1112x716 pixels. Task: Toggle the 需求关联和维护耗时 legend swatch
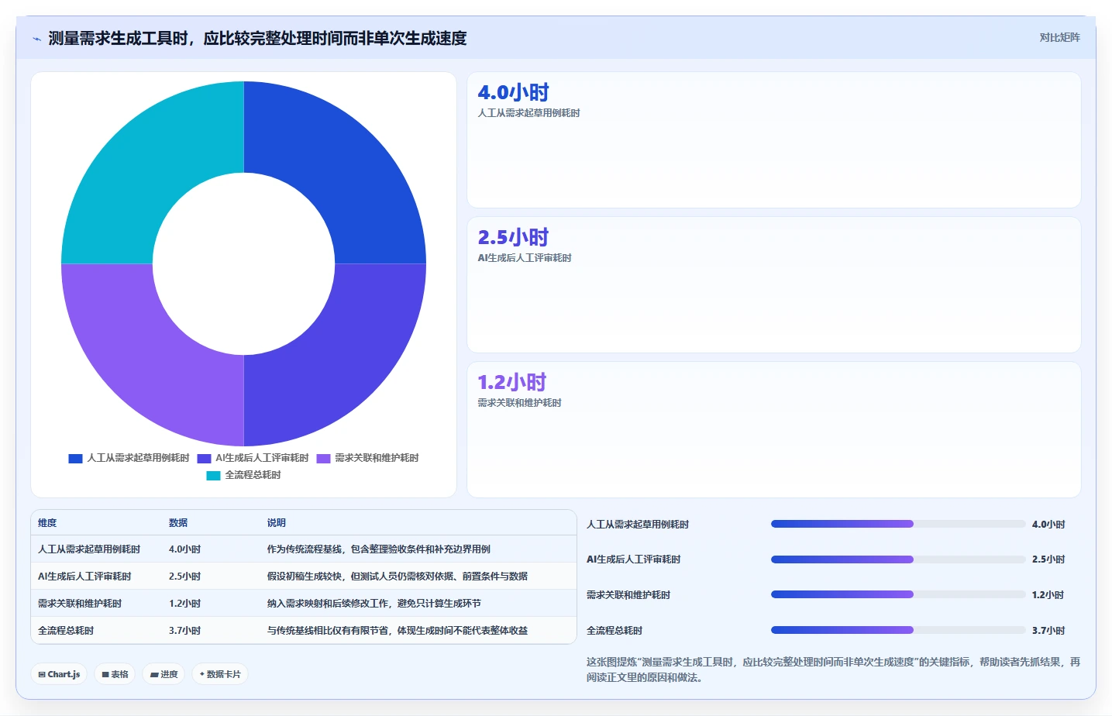click(x=323, y=458)
